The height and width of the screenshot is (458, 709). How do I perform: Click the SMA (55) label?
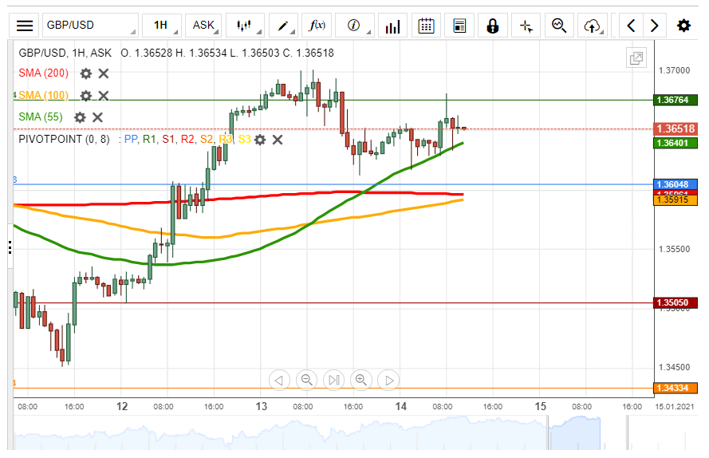(41, 116)
